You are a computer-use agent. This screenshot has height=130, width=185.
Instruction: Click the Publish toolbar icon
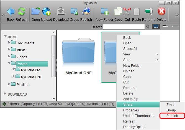tap(86, 12)
